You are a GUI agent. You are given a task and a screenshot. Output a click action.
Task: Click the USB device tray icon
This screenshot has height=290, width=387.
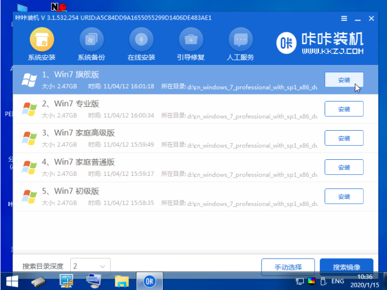pyautogui.click(x=324, y=281)
